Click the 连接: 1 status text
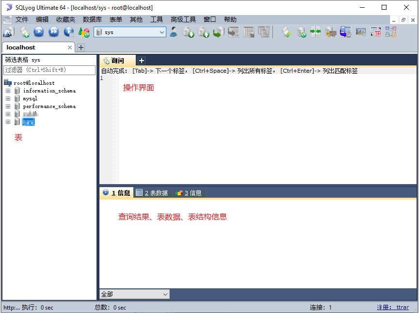This screenshot has height=313, width=419. pos(321,307)
